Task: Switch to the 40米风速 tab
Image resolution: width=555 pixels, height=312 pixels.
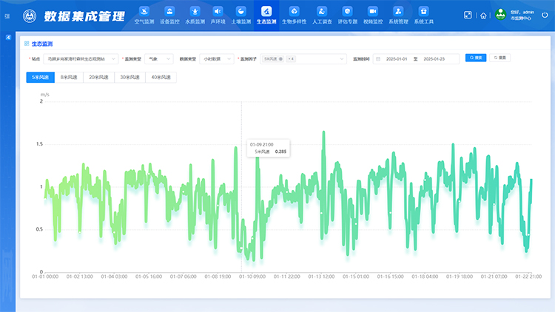Action: [160, 77]
